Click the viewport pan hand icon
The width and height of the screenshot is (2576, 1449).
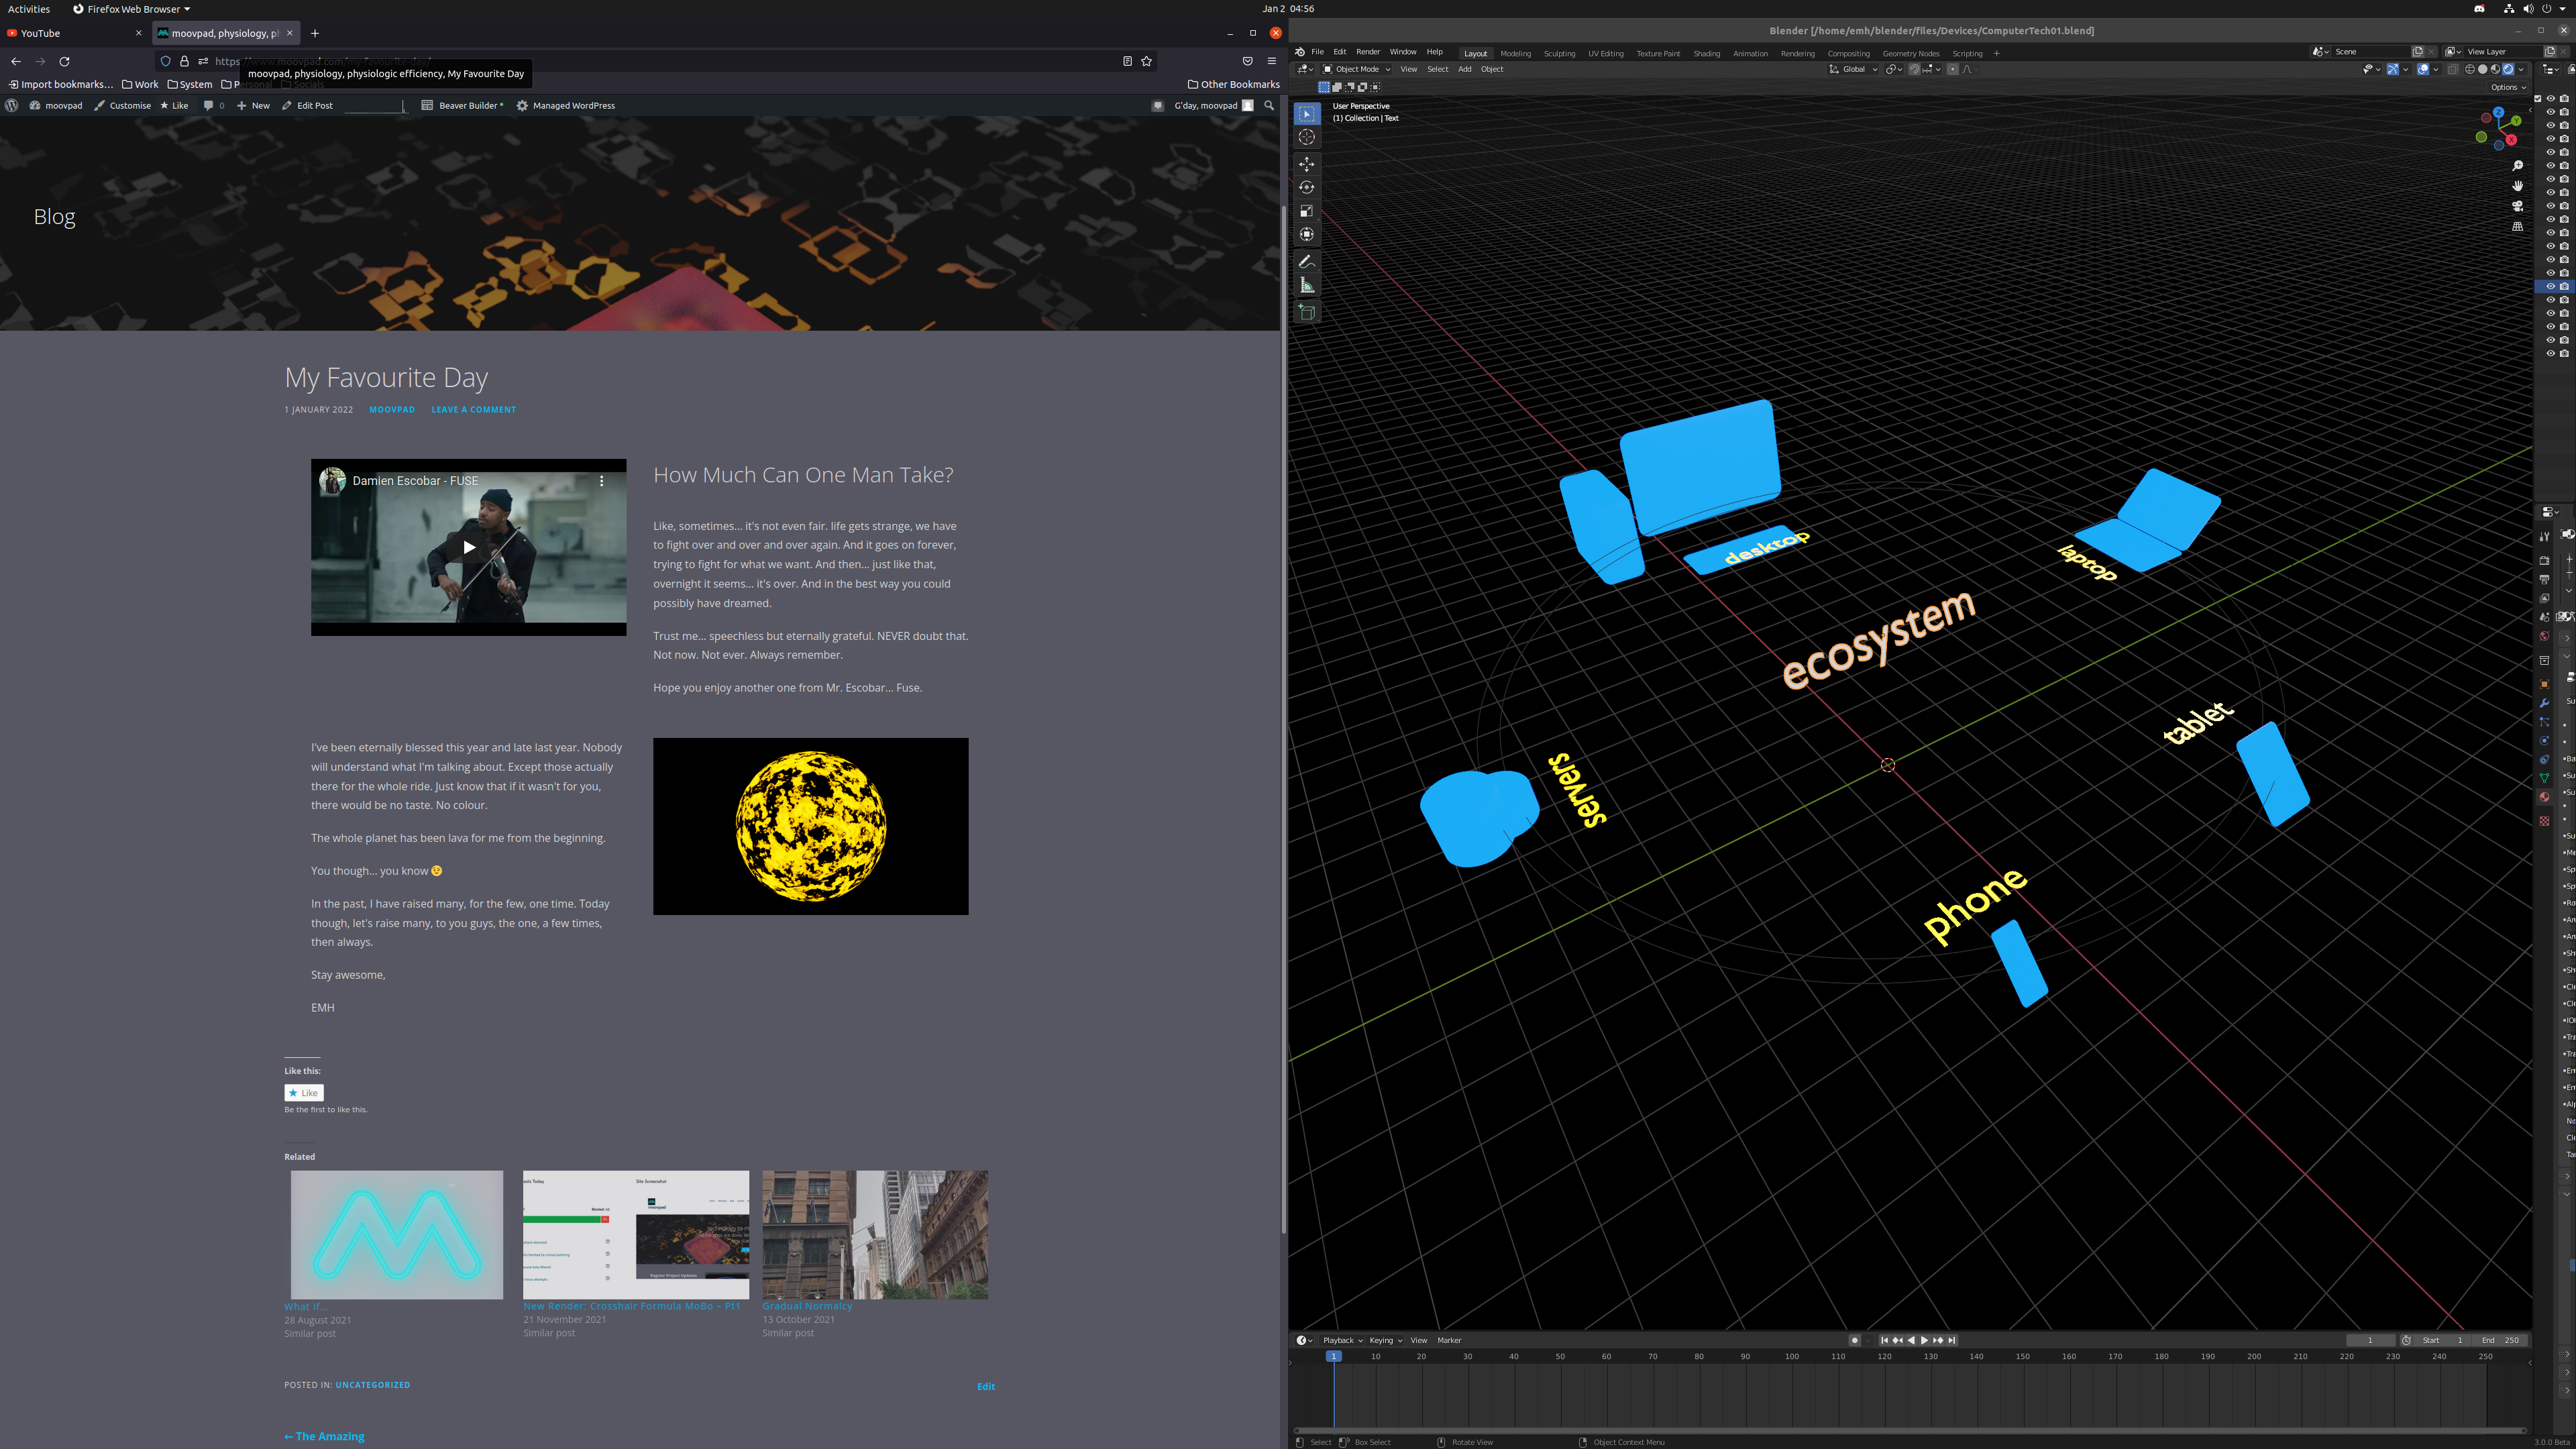coord(2518,186)
